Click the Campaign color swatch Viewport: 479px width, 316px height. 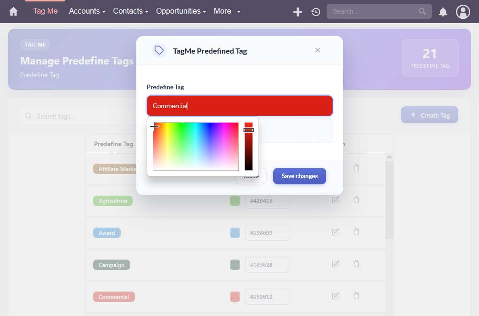point(235,265)
